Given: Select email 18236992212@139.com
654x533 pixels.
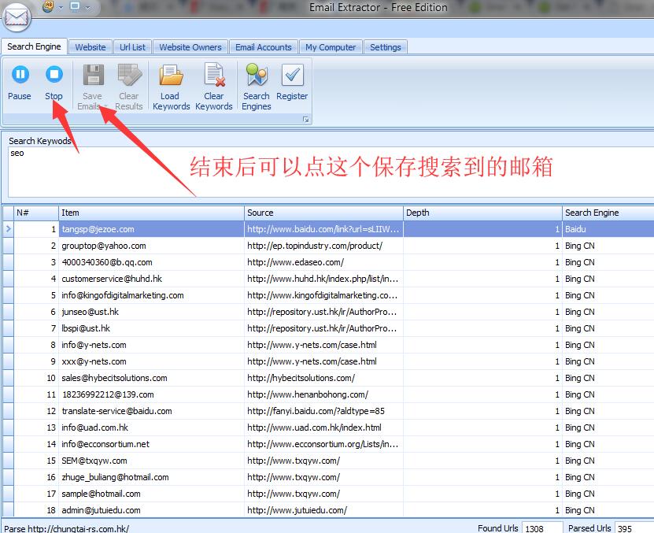Looking at the screenshot, I should point(108,394).
